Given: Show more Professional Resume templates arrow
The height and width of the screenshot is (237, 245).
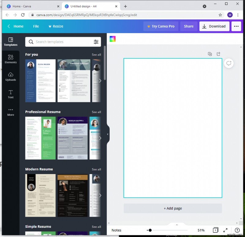Looking at the screenshot, I should click(x=100, y=138).
